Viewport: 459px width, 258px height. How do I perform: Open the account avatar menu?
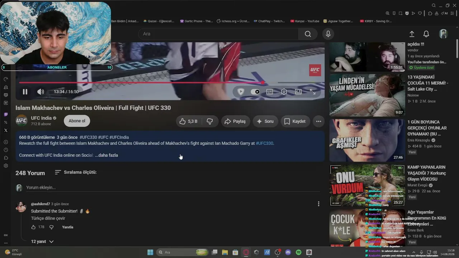(444, 34)
